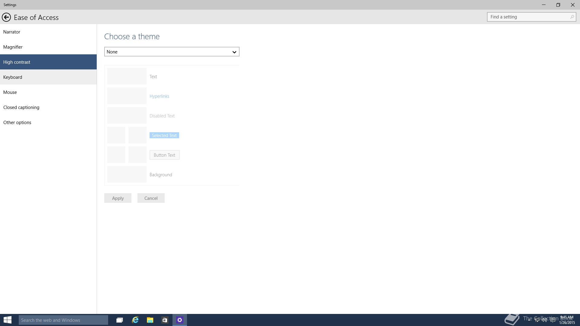The height and width of the screenshot is (326, 580).
Task: Expand the Choose a theme dropdown
Action: (172, 52)
